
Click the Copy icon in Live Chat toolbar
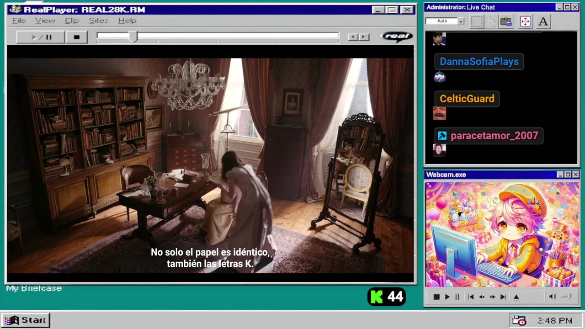click(x=491, y=21)
